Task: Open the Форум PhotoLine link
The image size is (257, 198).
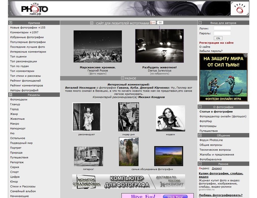Action: [x=211, y=140]
